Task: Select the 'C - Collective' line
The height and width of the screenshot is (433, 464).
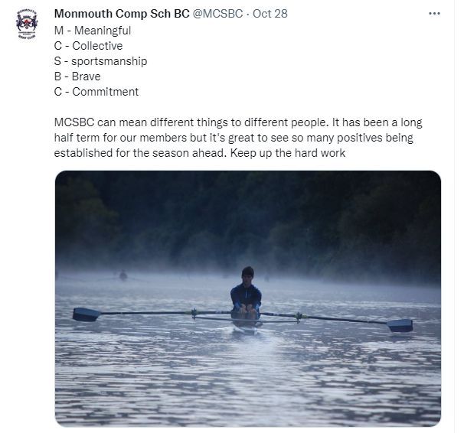Action: (88, 46)
